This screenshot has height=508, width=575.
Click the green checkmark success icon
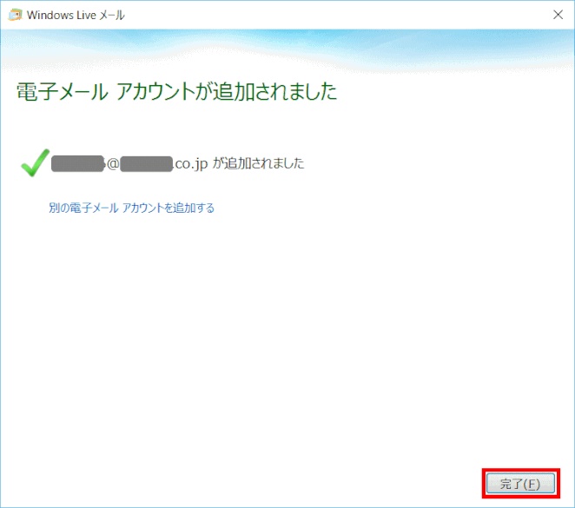click(36, 162)
